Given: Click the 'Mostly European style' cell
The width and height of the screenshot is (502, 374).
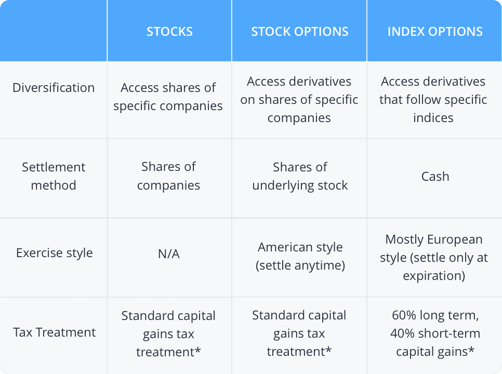Looking at the screenshot, I should 434,257.
